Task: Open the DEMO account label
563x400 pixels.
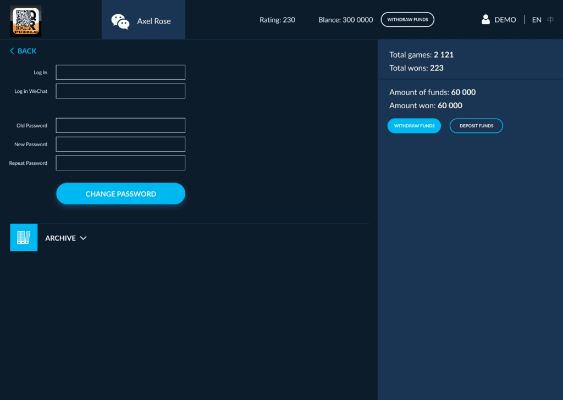Action: pos(505,20)
